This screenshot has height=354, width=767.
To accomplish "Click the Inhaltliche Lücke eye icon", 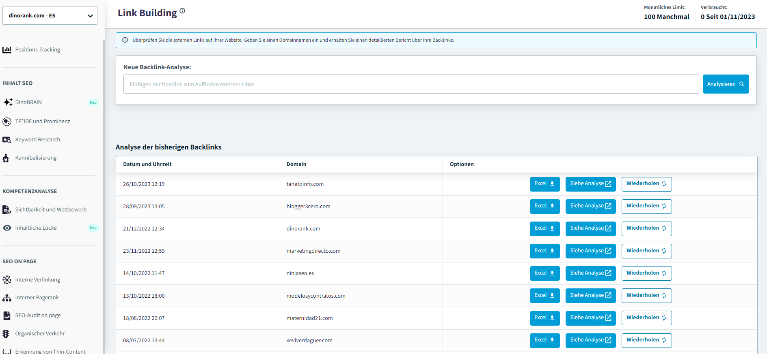I will (x=7, y=228).
